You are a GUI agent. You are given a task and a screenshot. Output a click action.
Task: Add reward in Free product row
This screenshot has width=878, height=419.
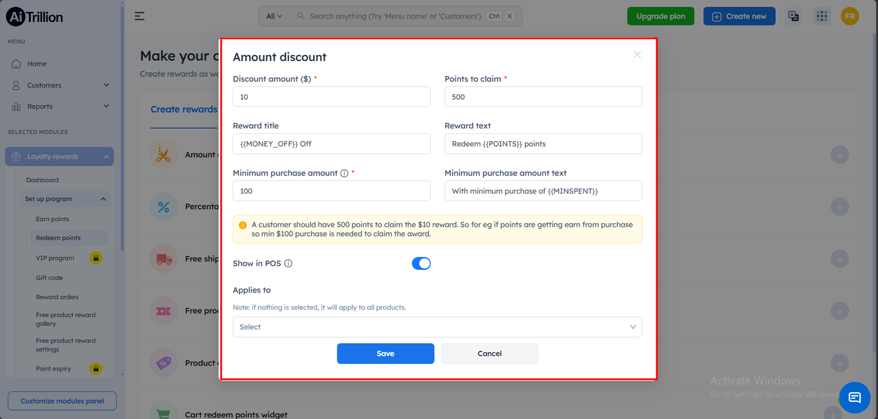pyautogui.click(x=840, y=311)
